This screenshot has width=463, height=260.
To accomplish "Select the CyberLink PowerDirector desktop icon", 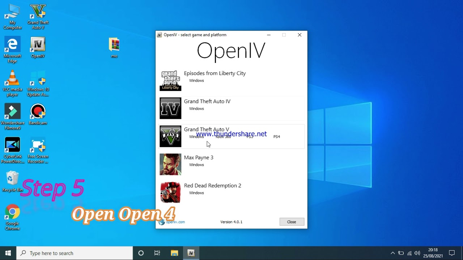I will [x=12, y=151].
